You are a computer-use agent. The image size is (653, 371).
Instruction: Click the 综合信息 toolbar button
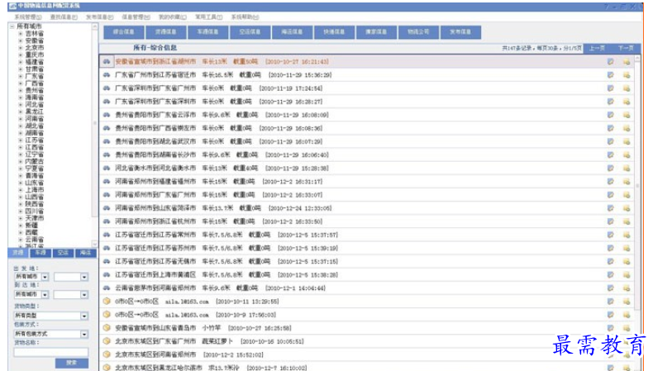tap(124, 32)
